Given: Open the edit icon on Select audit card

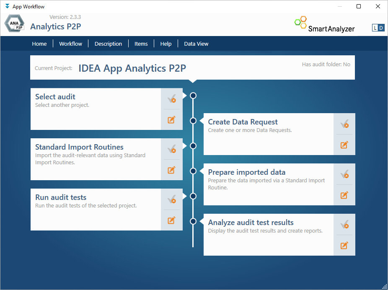Looking at the screenshot, I should (171, 120).
